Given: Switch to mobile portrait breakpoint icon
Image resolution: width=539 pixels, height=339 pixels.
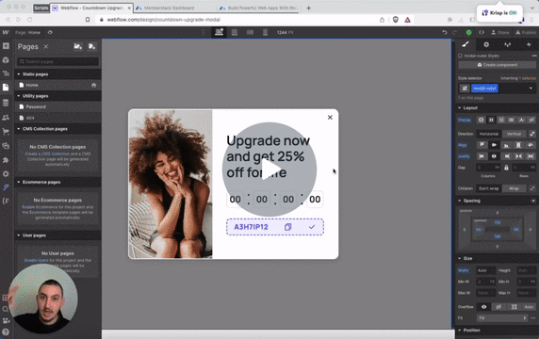Looking at the screenshot, I should pos(265,32).
